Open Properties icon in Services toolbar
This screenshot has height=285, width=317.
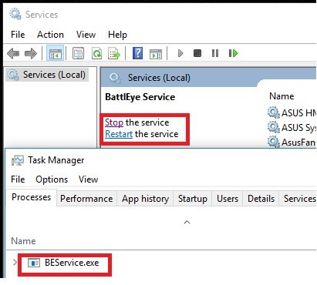point(78,53)
